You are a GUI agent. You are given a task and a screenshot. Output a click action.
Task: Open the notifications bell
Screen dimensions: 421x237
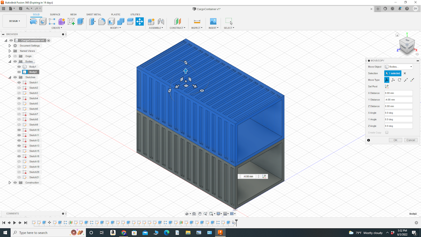[x=400, y=9]
